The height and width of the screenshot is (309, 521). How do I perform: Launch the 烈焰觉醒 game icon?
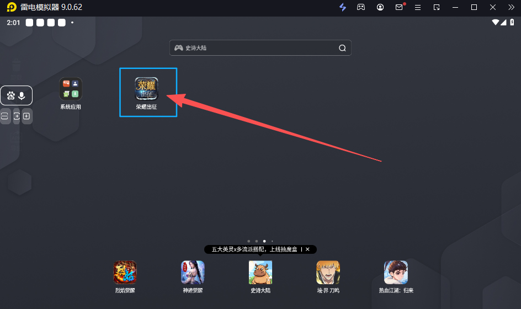(125, 272)
